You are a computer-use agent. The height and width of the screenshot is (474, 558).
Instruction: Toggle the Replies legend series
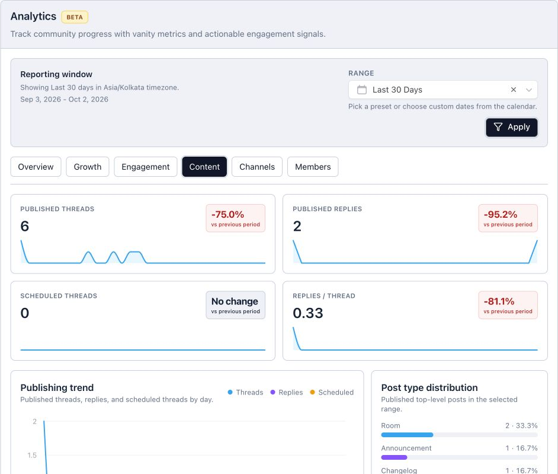pyautogui.click(x=287, y=392)
